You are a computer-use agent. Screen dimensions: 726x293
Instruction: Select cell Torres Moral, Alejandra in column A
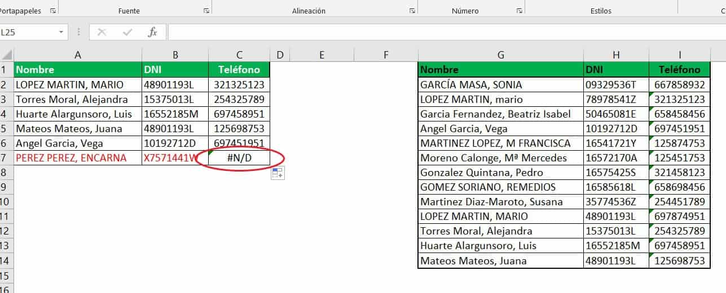pyautogui.click(x=78, y=100)
